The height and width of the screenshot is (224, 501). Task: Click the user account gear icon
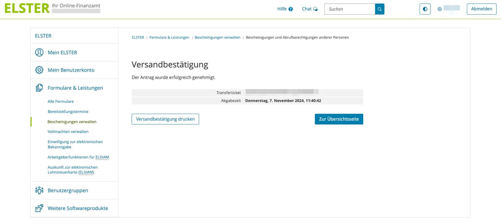(440, 9)
